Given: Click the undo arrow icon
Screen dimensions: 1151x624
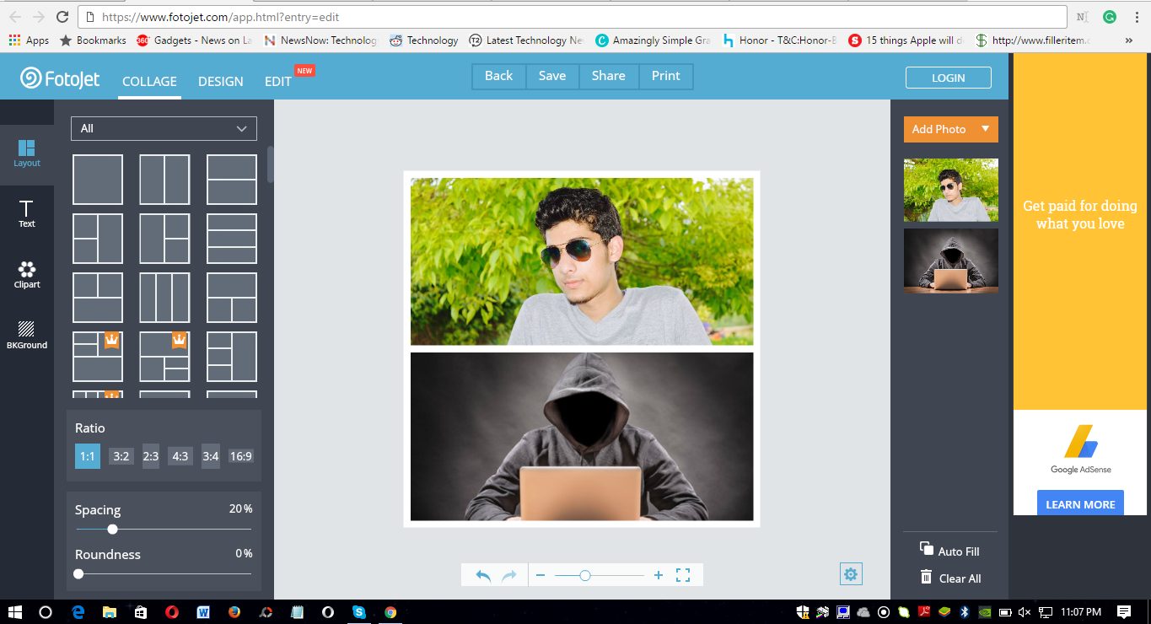Looking at the screenshot, I should 483,575.
